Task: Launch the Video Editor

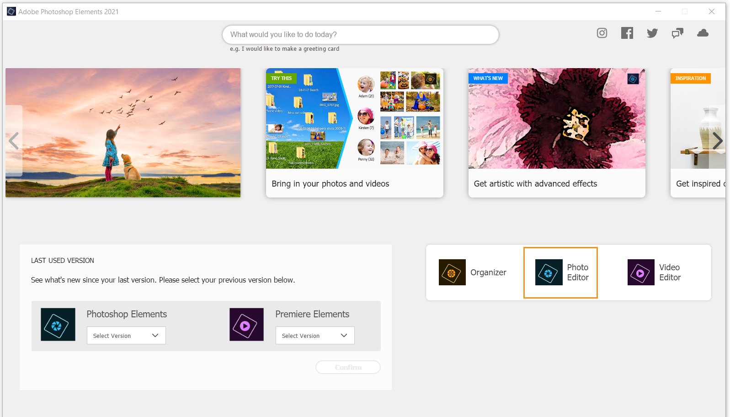Action: click(641, 273)
